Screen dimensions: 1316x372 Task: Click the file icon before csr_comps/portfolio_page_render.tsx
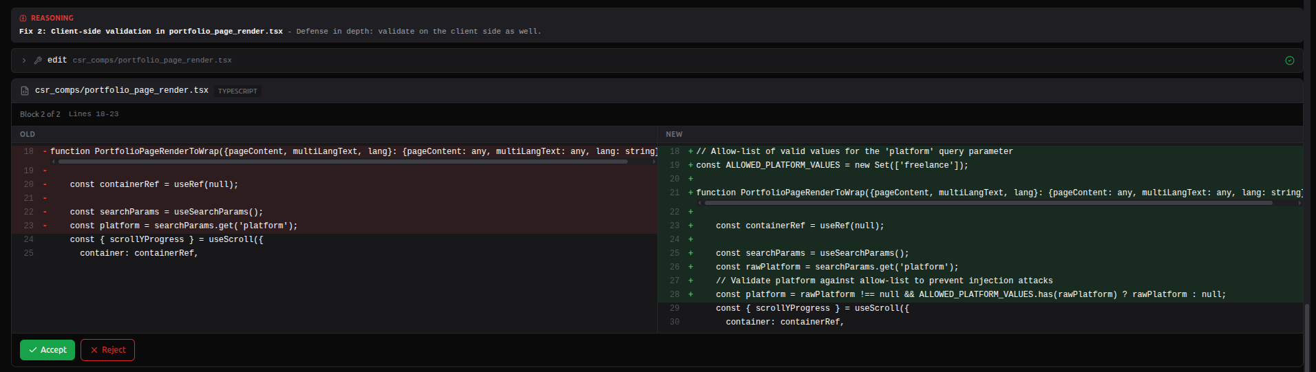point(25,91)
